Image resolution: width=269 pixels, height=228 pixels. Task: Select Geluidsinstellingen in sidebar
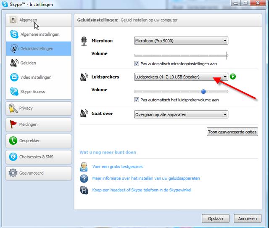tap(39, 49)
